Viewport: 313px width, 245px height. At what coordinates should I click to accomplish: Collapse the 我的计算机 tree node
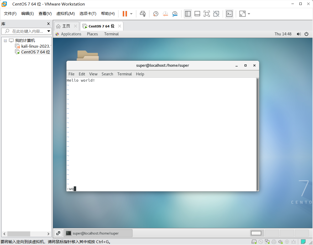click(5, 41)
